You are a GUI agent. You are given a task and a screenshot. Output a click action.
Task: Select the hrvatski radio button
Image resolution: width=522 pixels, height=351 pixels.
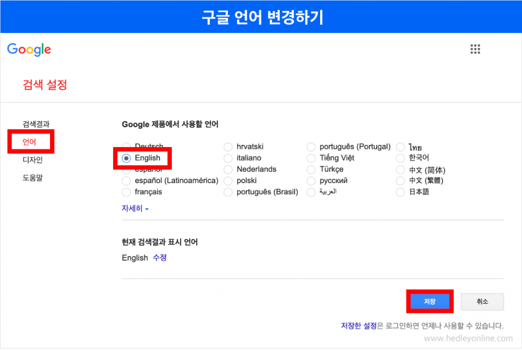(x=228, y=147)
